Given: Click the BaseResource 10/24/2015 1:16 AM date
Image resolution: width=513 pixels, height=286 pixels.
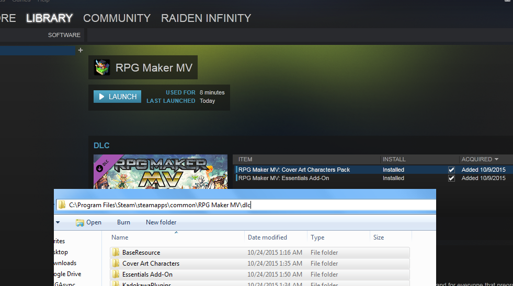Looking at the screenshot, I should [275, 253].
